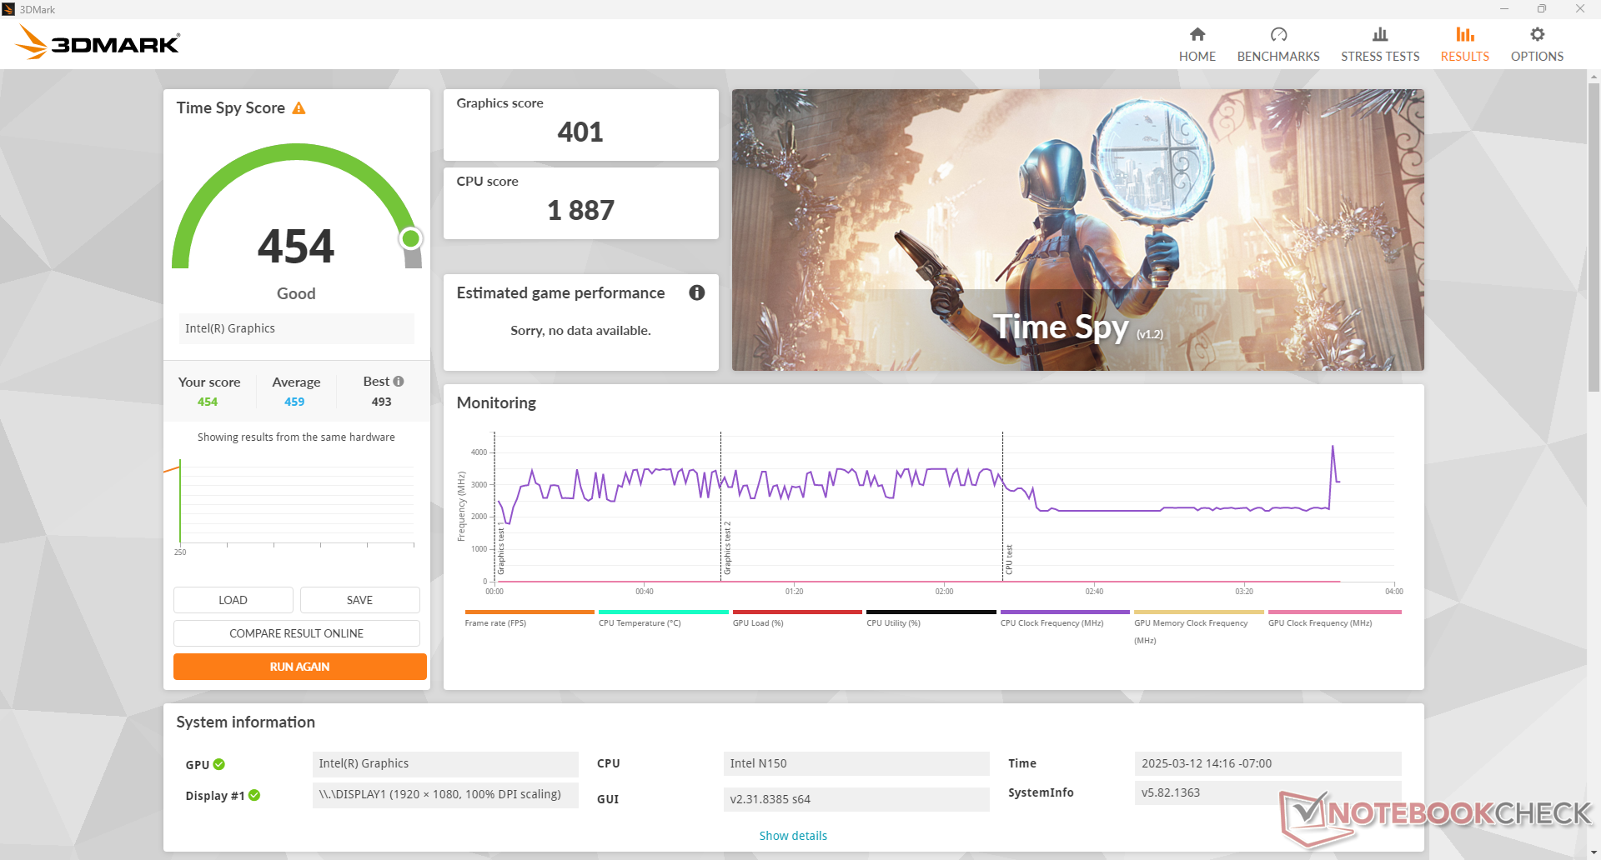Click COMPARE RESULT ONLINE
The height and width of the screenshot is (860, 1601).
[x=296, y=633]
